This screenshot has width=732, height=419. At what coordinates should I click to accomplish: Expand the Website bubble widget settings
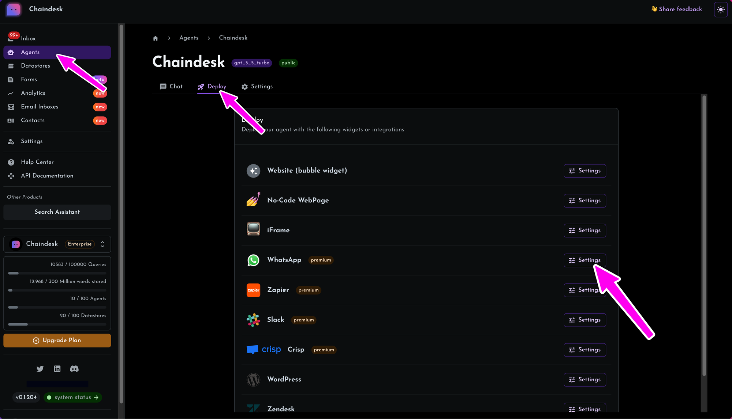[585, 171]
